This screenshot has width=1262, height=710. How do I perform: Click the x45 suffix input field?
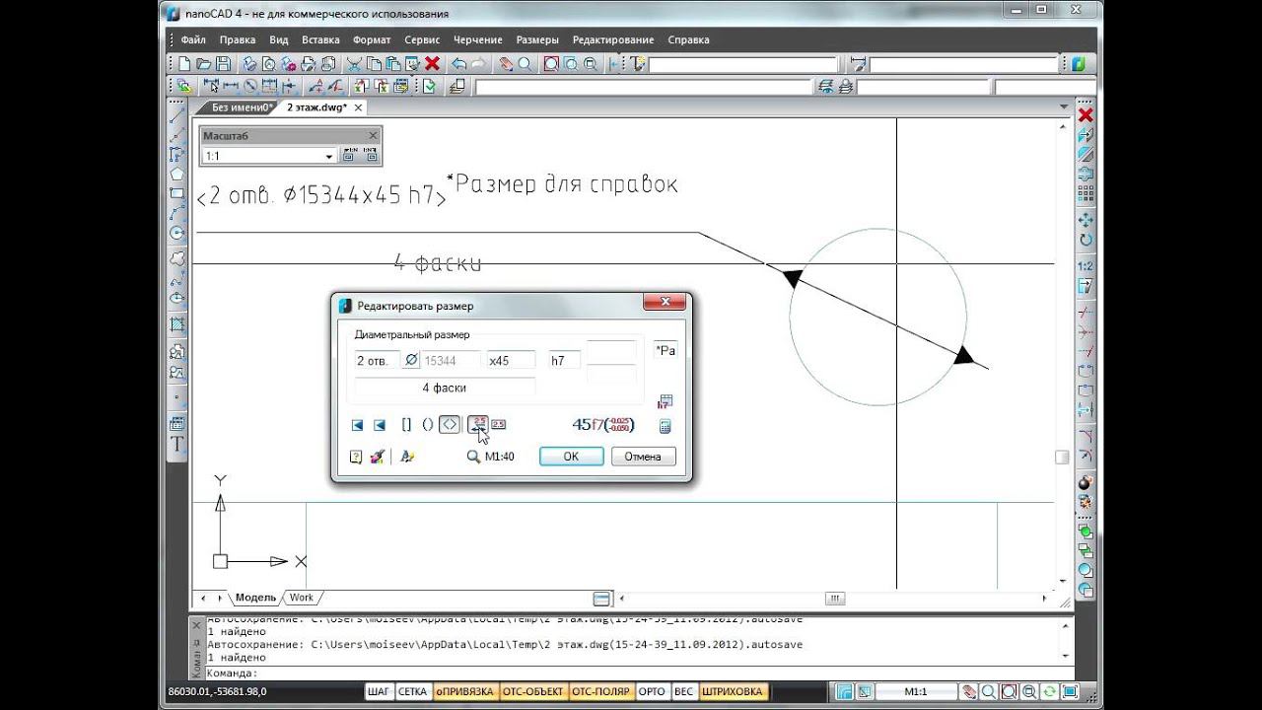coord(511,361)
